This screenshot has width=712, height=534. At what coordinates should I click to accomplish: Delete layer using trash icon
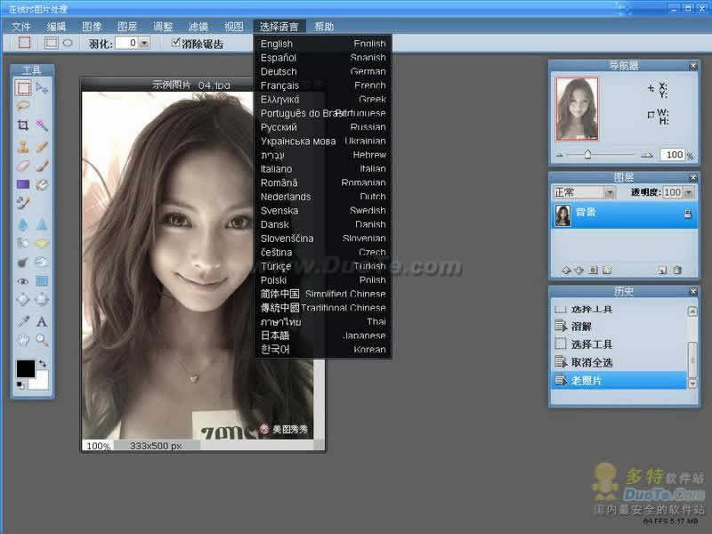(676, 270)
